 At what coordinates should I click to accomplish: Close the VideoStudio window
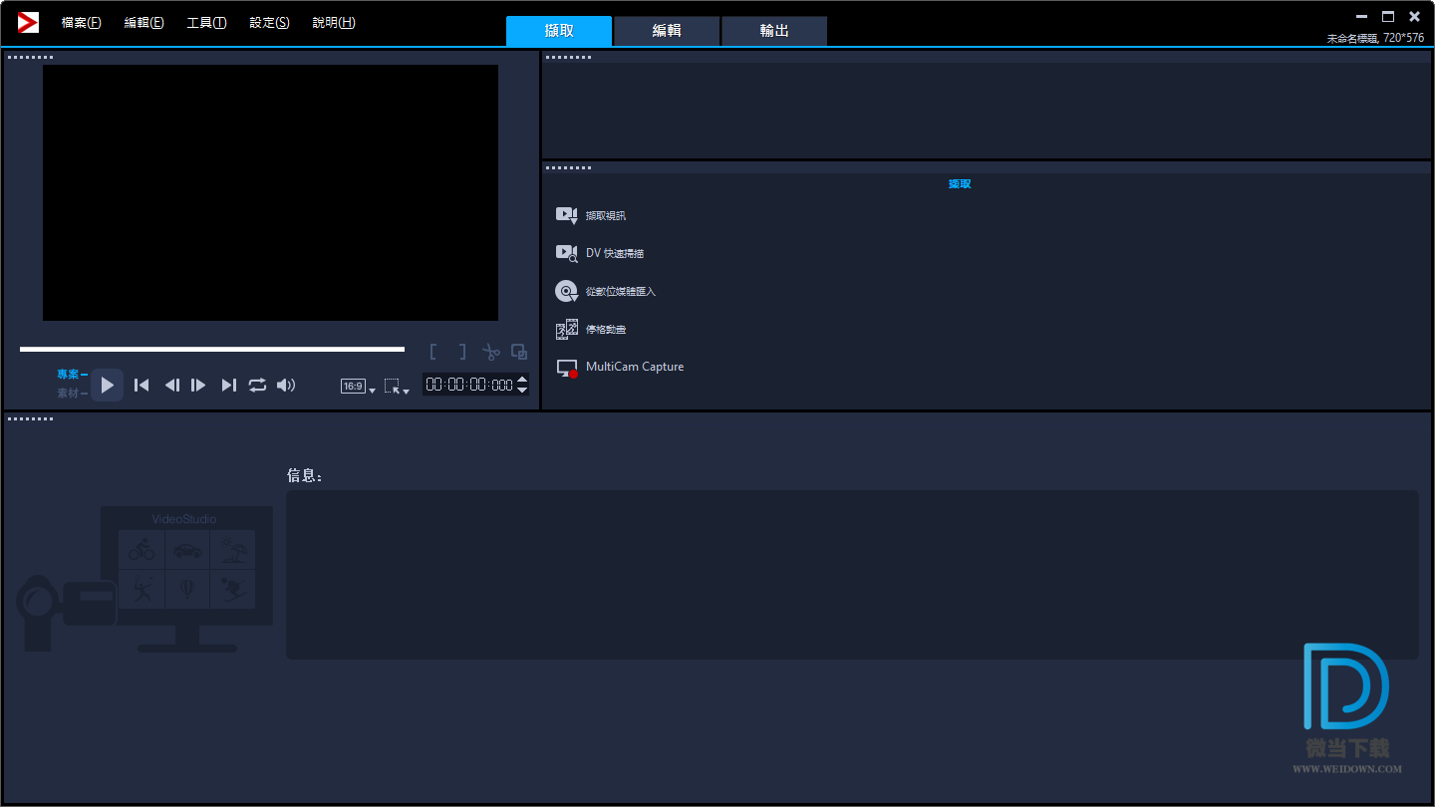[1414, 17]
